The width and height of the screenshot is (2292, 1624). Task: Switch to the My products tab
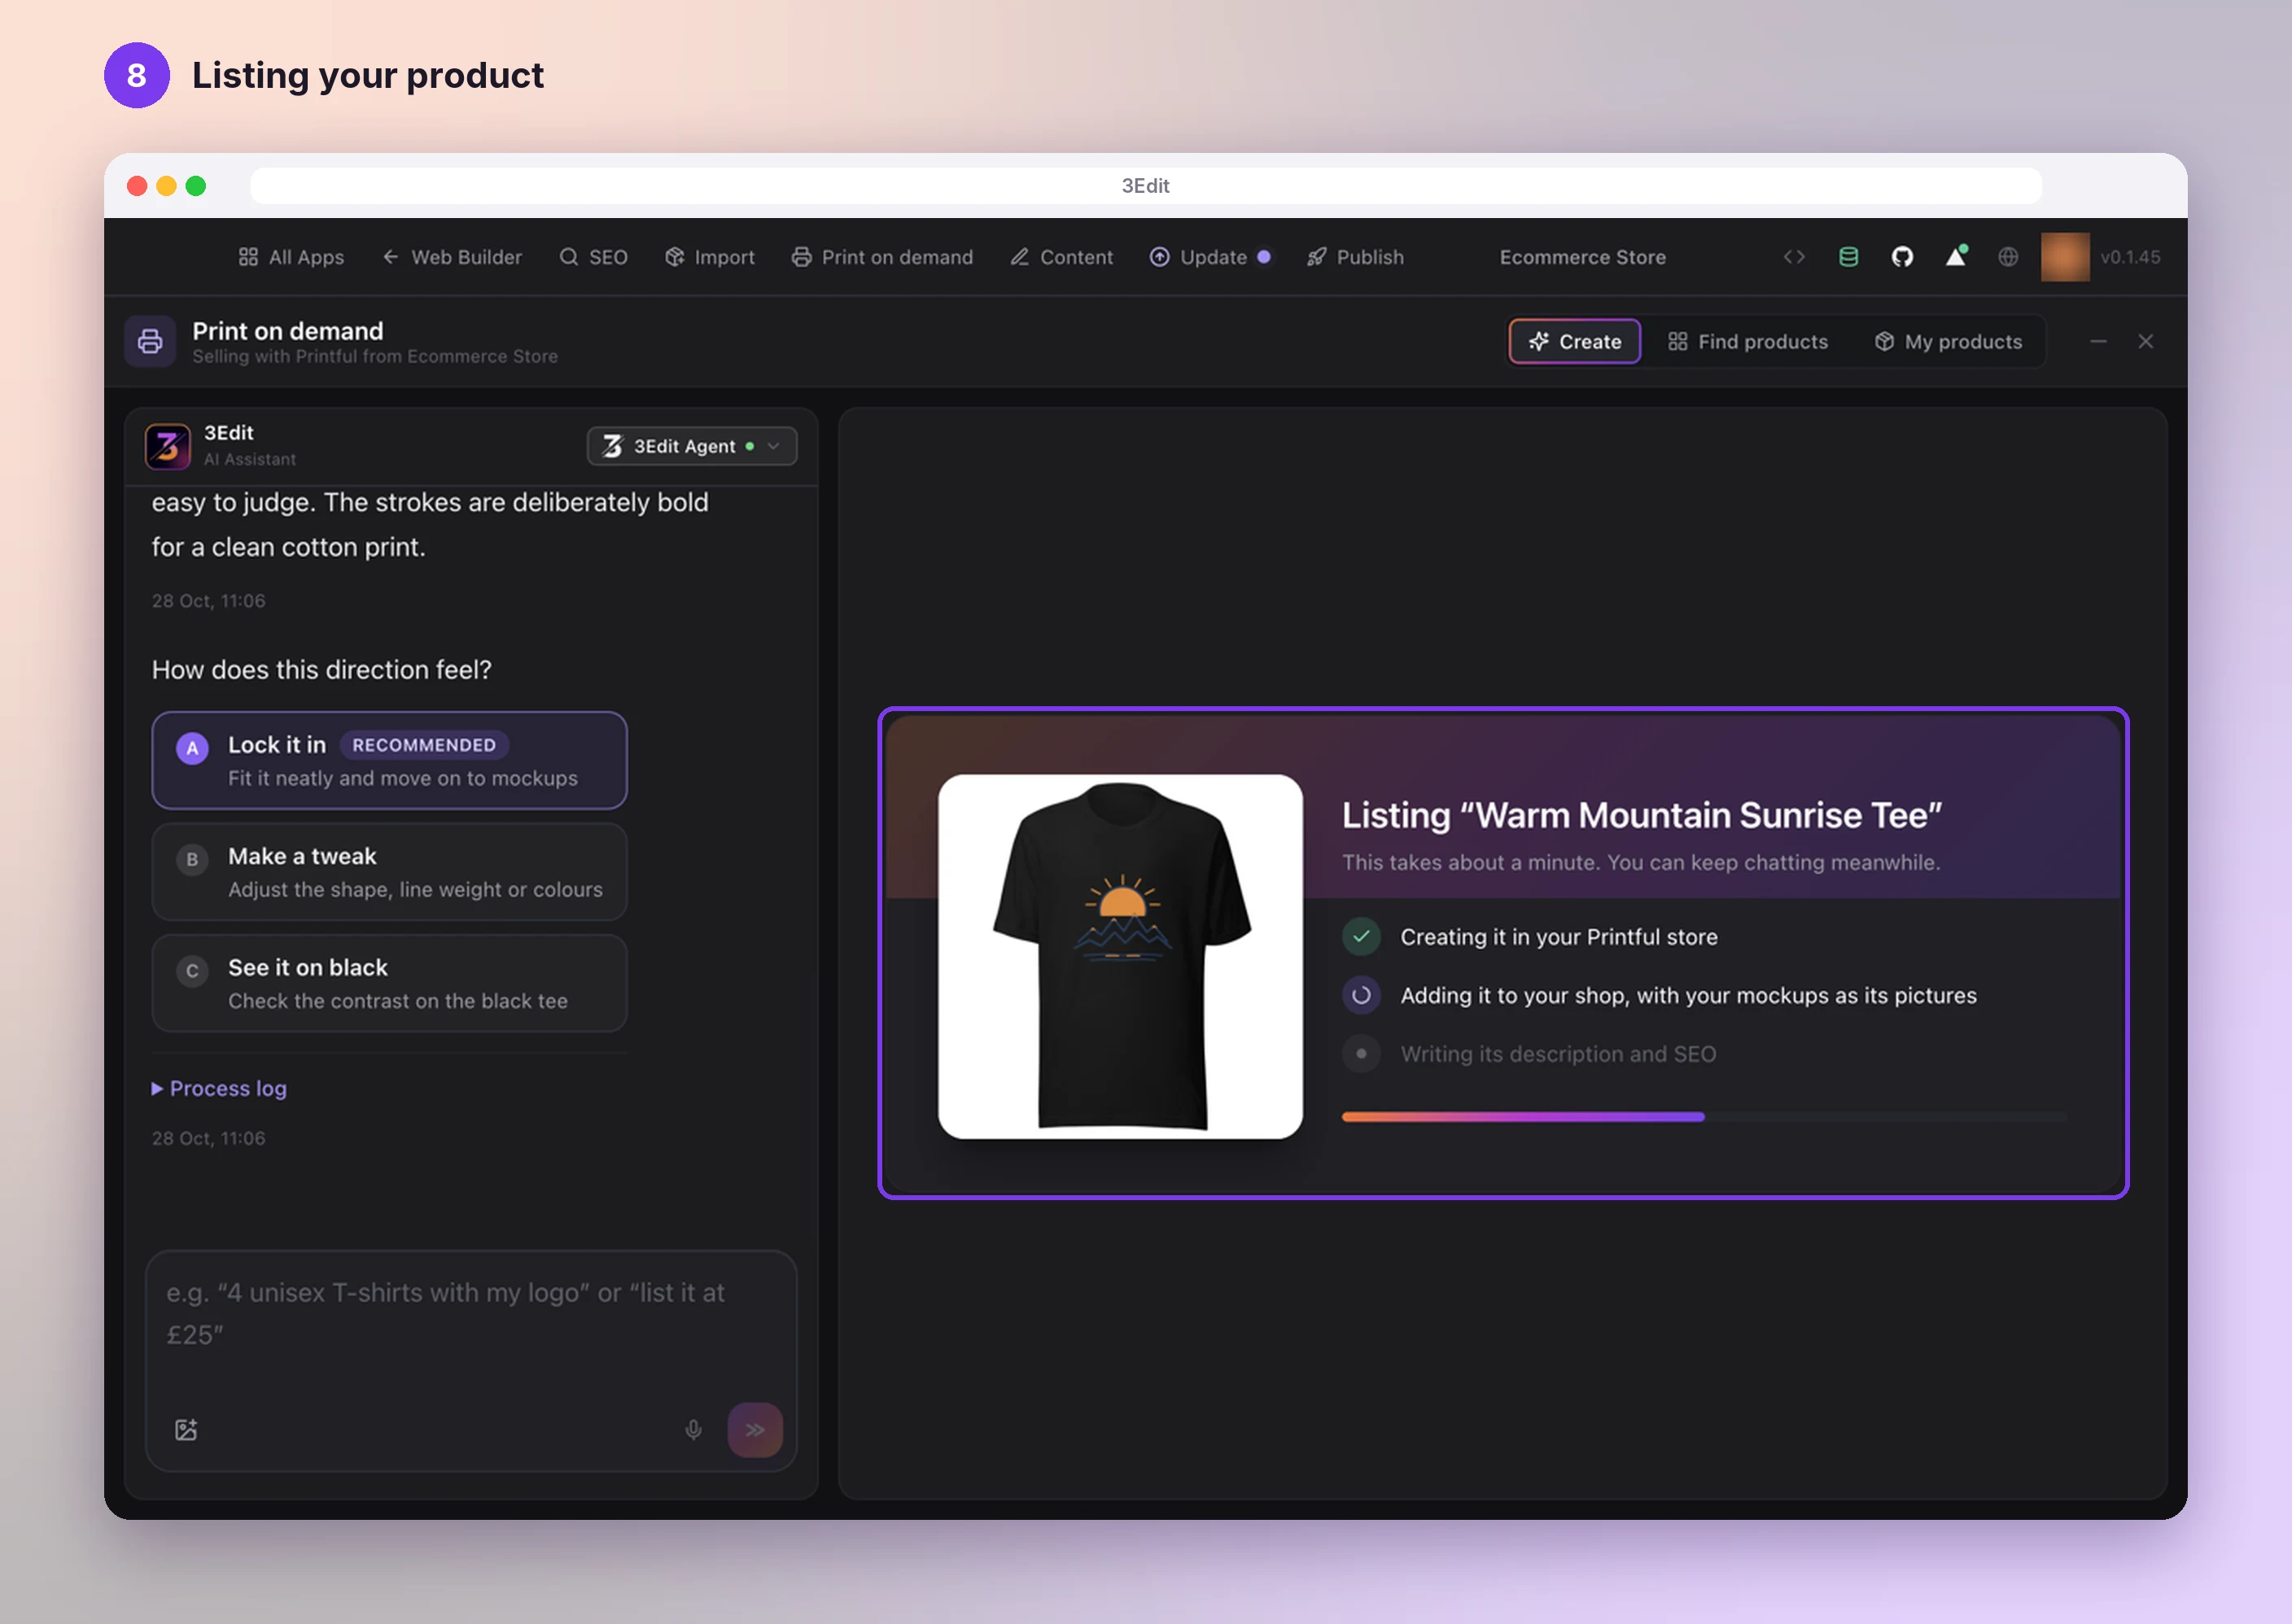[x=1948, y=341]
